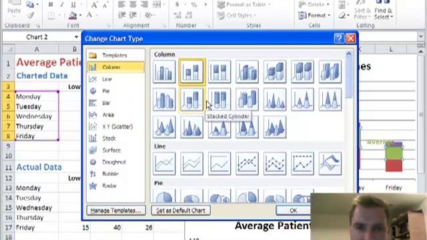The width and height of the screenshot is (427, 240).
Task: Select the Surface chart category
Action: [x=115, y=150]
